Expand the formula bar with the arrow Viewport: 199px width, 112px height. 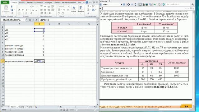[98, 20]
